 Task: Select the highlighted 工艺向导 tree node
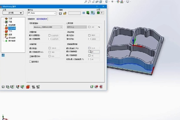pyautogui.click(x=12, y=28)
